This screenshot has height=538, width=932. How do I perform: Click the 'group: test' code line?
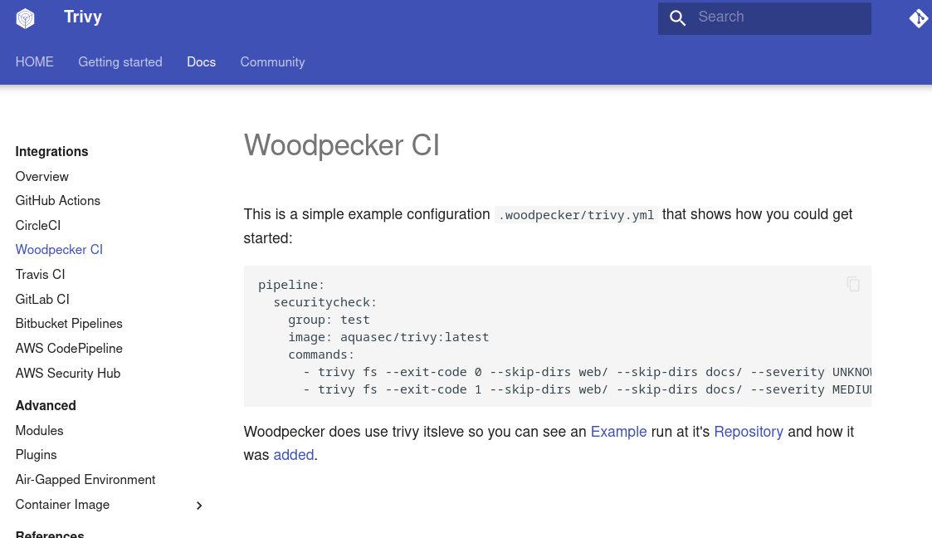click(329, 320)
